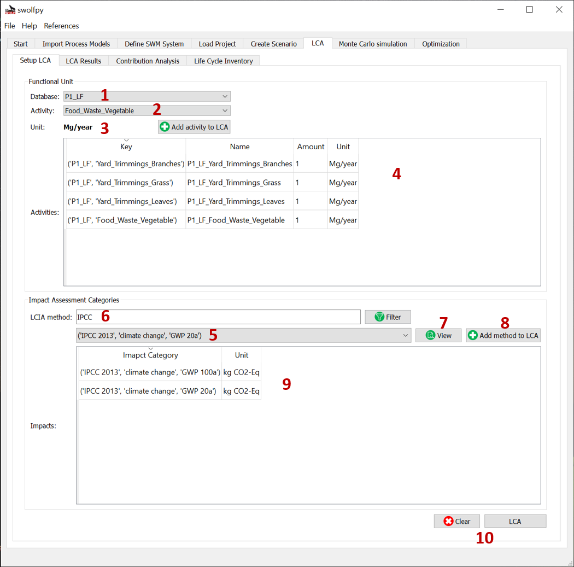Click the Name column header in activities table
574x567 pixels.
[240, 147]
